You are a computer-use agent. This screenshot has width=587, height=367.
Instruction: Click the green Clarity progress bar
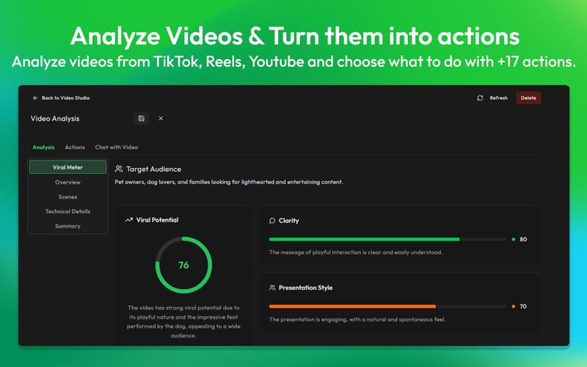point(387,239)
